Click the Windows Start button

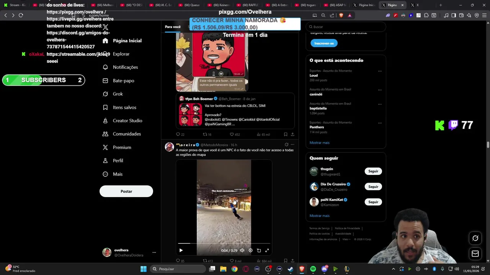[144, 269]
